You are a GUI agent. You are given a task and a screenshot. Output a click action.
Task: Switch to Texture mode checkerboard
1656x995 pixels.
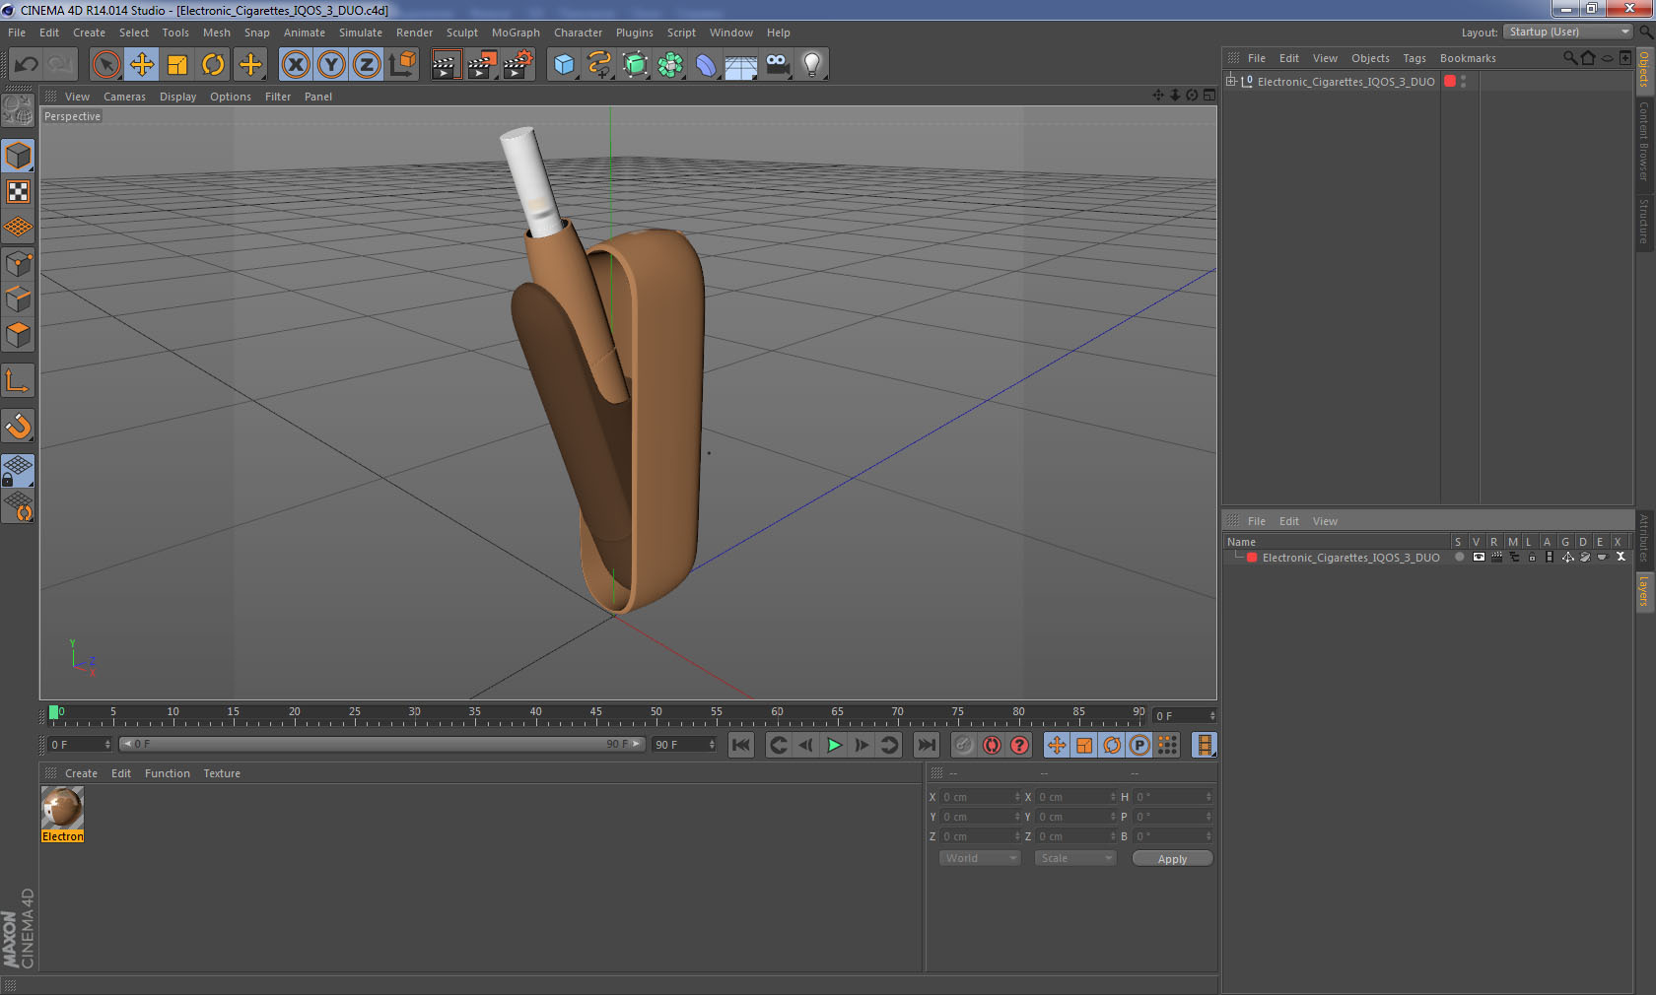click(18, 192)
